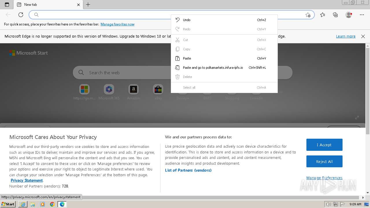The height and width of the screenshot is (208, 370).
Task: Open the Favorites list icon
Action: (323, 15)
